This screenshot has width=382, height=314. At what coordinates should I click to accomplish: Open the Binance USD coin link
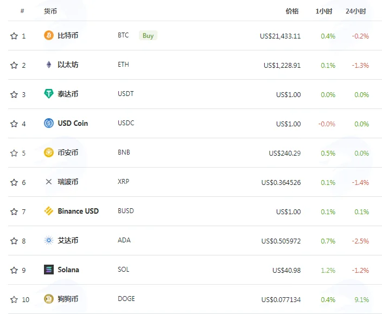tap(78, 211)
